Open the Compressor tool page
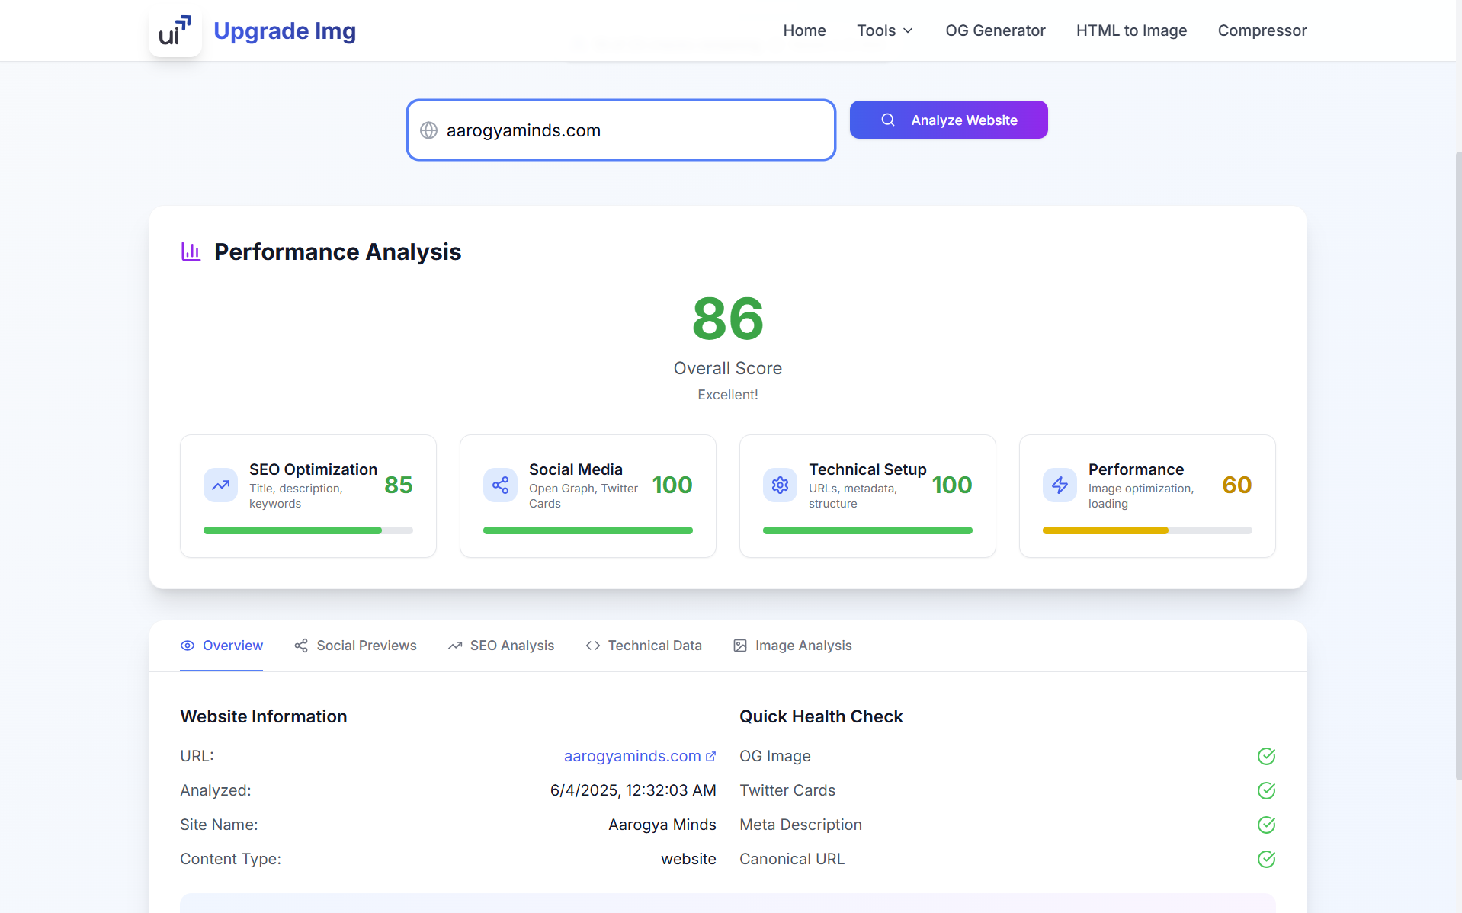1462x913 pixels. point(1262,30)
